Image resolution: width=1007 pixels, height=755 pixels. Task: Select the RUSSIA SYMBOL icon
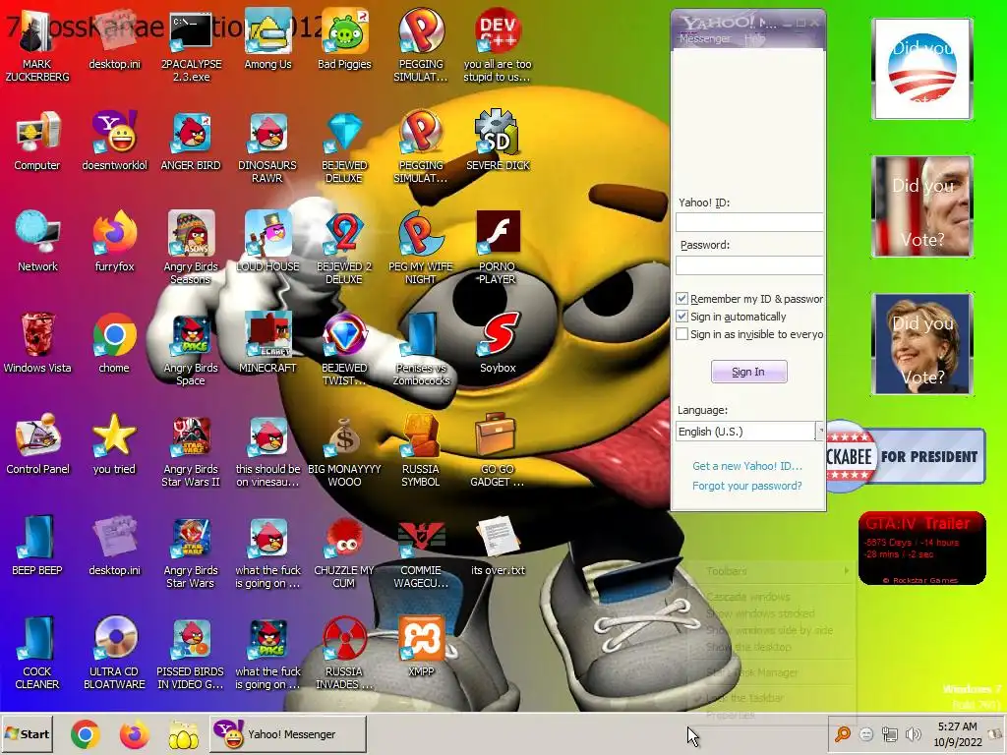[x=421, y=451]
